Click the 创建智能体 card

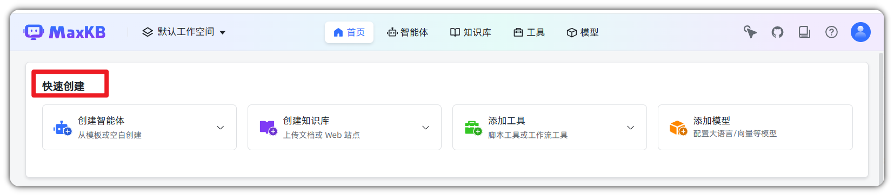point(139,128)
